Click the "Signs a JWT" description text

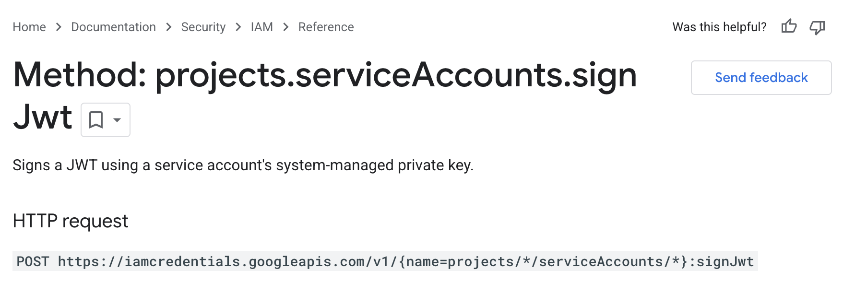(243, 165)
